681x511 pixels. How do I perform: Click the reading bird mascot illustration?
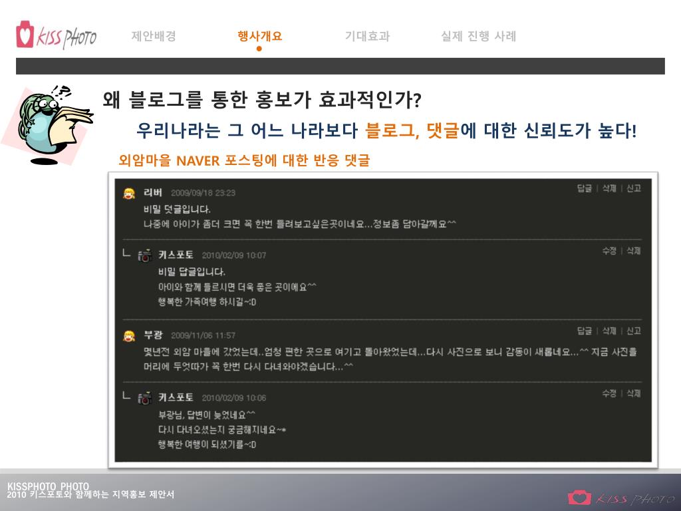coord(48,124)
